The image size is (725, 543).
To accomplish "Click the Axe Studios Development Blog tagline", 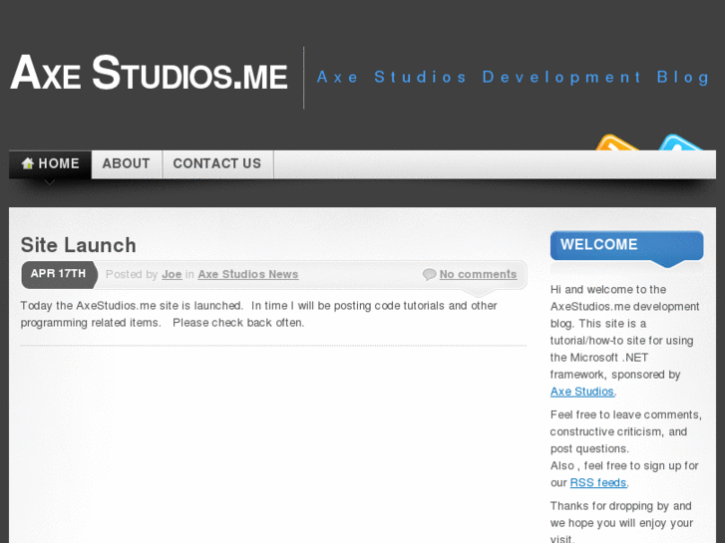I will point(513,77).
